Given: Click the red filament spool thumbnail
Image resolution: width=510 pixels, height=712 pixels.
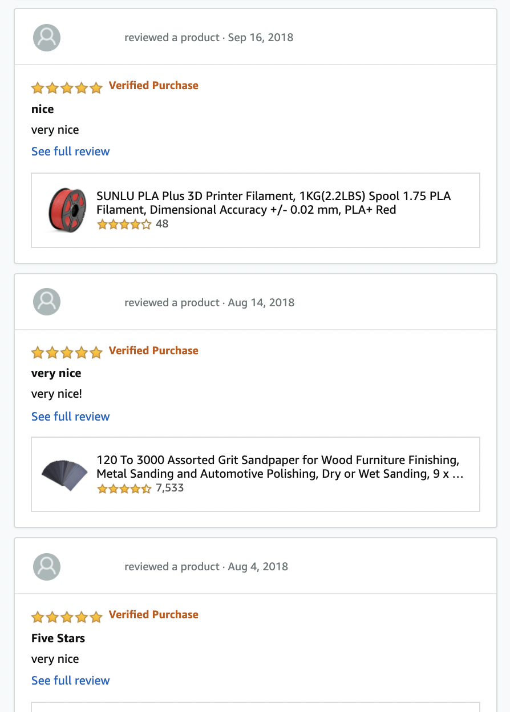Looking at the screenshot, I should click(x=67, y=210).
